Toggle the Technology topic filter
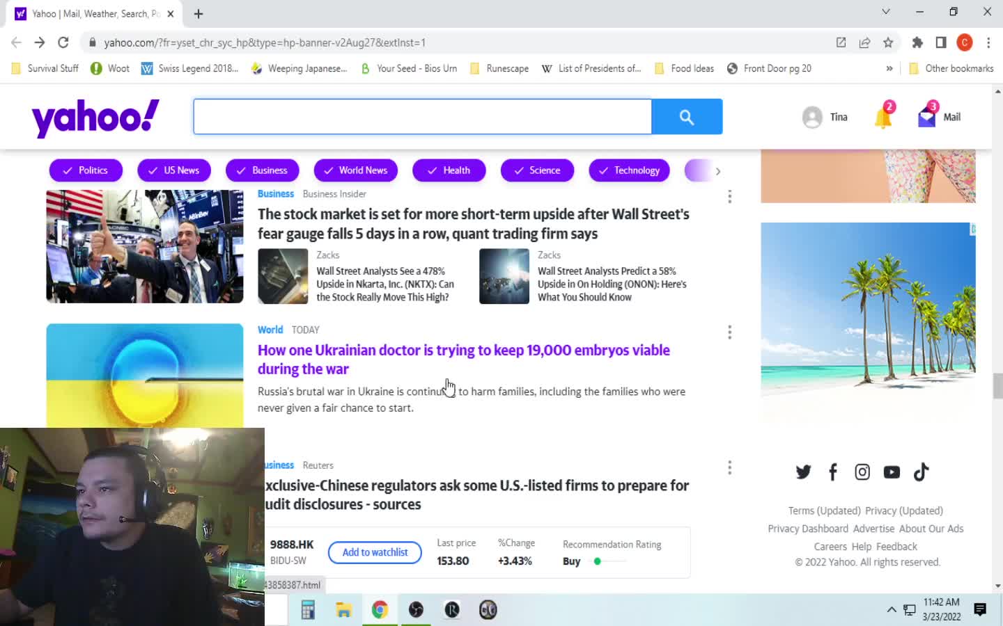 [630, 170]
